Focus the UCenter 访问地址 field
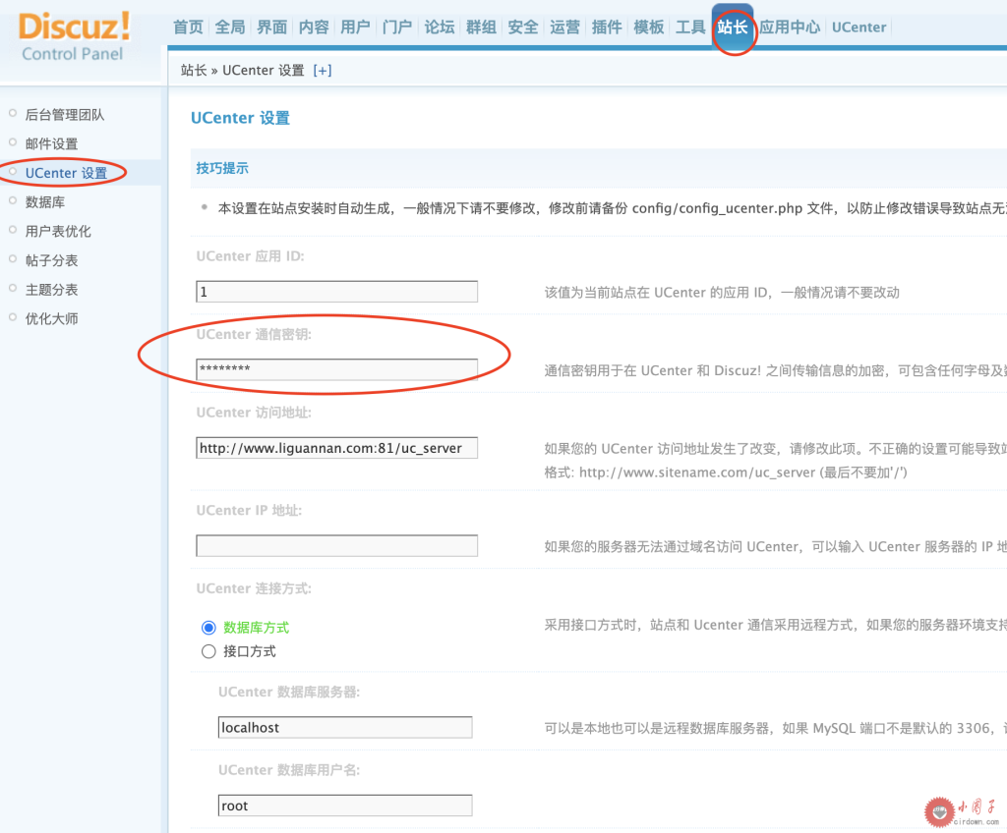 tap(336, 448)
